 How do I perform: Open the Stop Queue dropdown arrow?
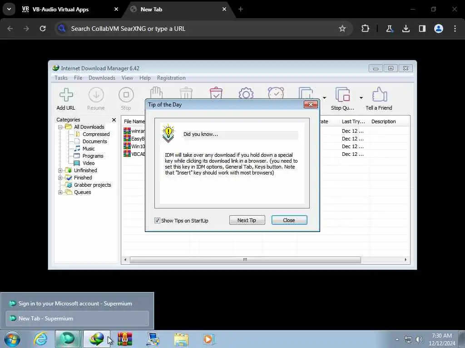click(x=361, y=98)
